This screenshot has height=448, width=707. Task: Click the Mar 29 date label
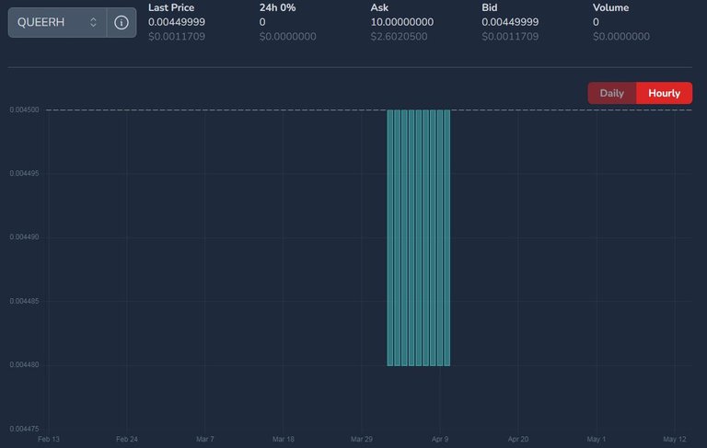(362, 439)
